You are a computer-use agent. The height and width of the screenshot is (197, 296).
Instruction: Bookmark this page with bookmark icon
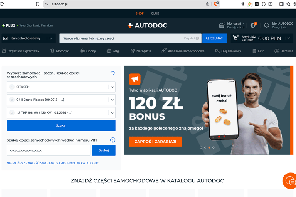[37, 4]
